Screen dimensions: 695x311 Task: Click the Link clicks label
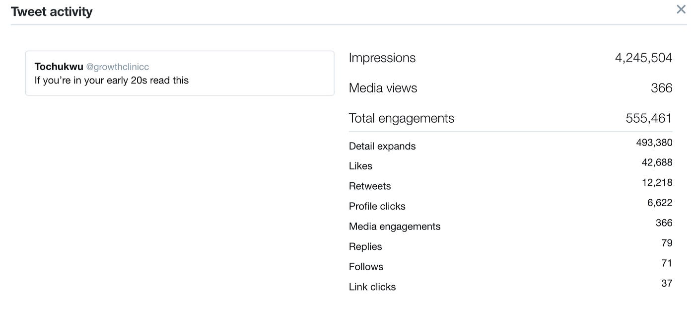pyautogui.click(x=372, y=287)
